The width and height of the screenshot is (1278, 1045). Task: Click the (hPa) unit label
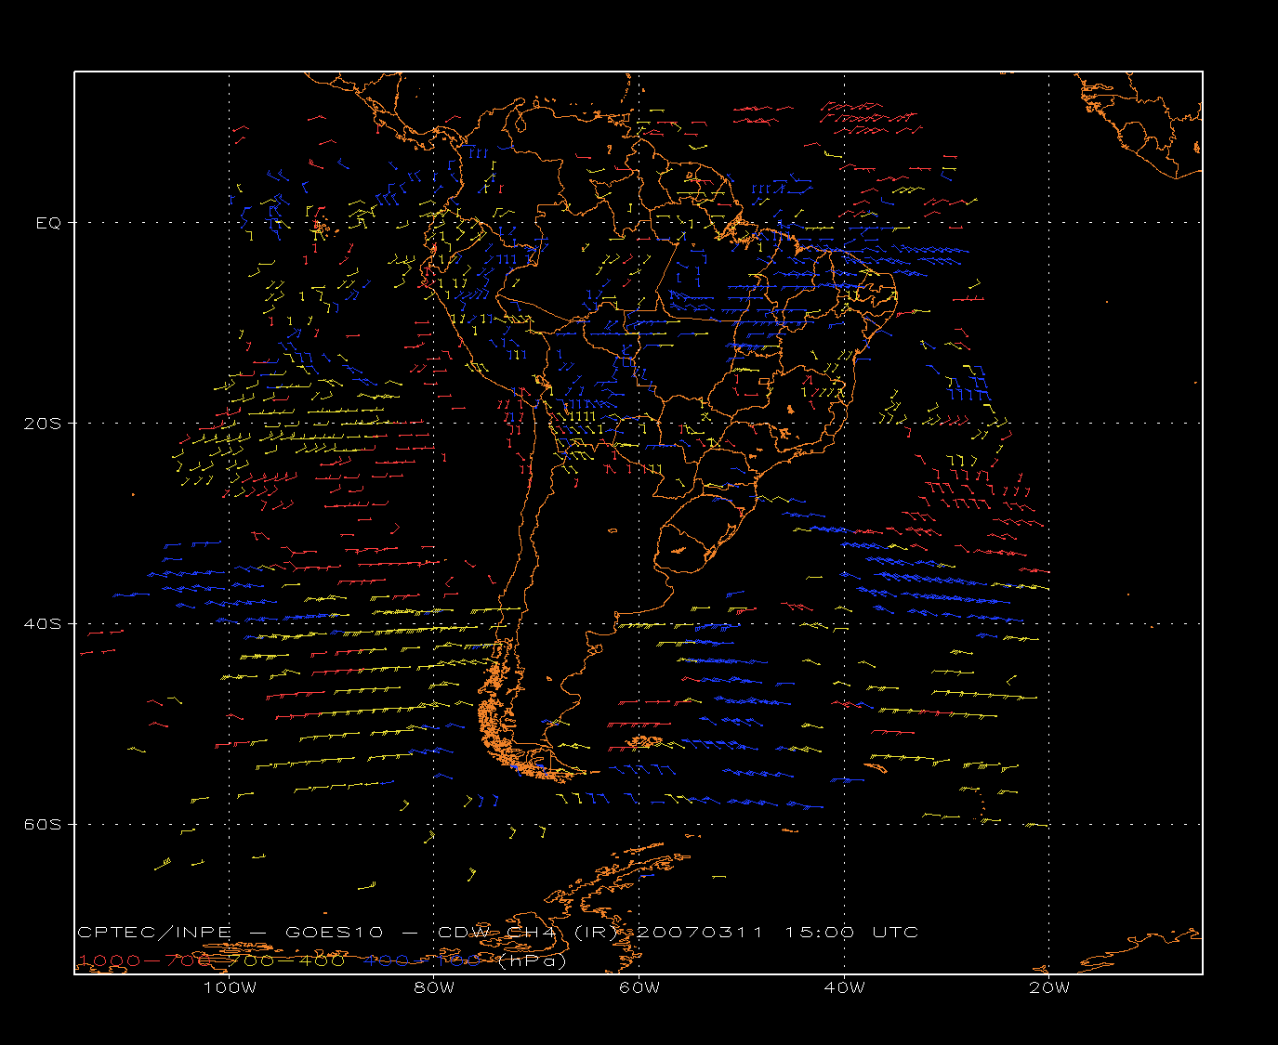pos(532,960)
